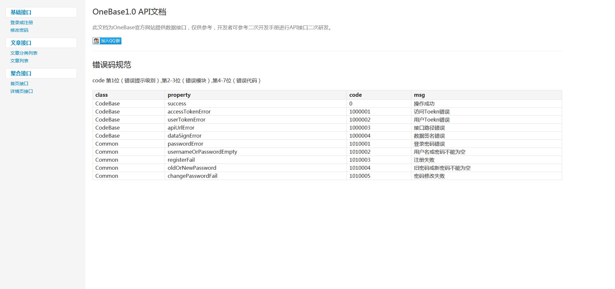Image resolution: width=615 pixels, height=289 pixels.
Task: Click the class column header
Action: point(129,95)
